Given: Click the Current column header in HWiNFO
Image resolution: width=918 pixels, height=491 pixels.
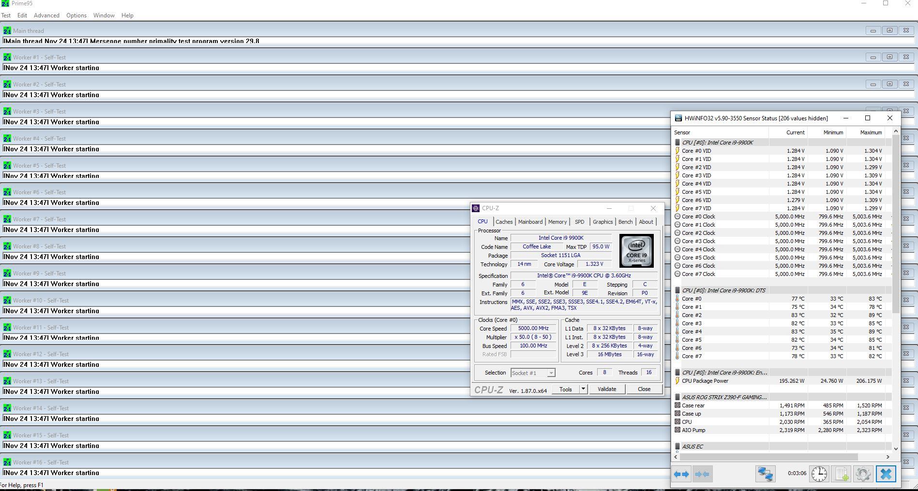Looking at the screenshot, I should [787, 132].
